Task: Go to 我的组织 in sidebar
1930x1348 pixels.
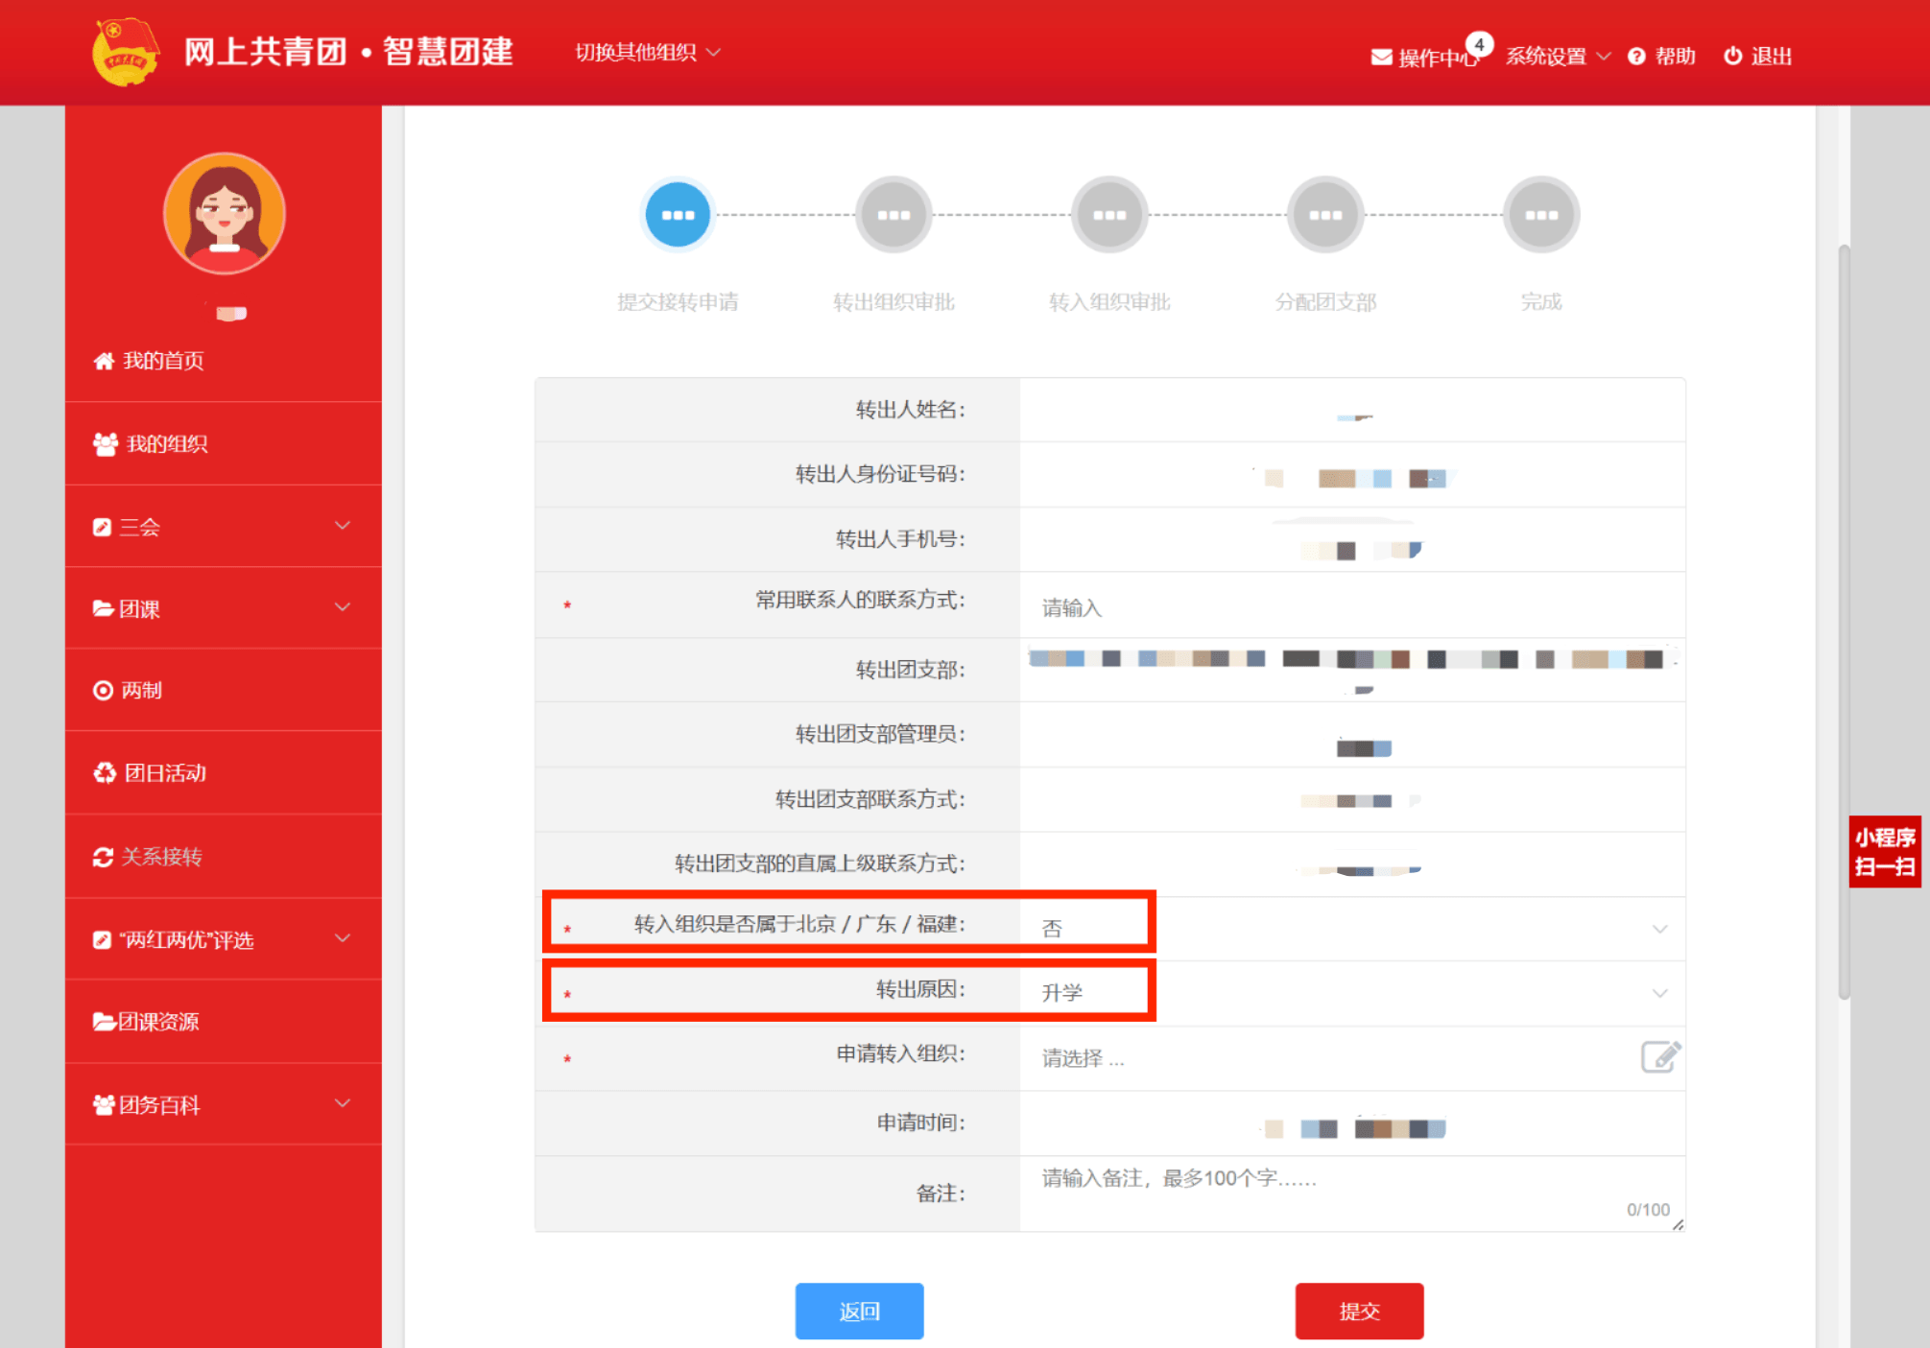Action: pos(166,443)
